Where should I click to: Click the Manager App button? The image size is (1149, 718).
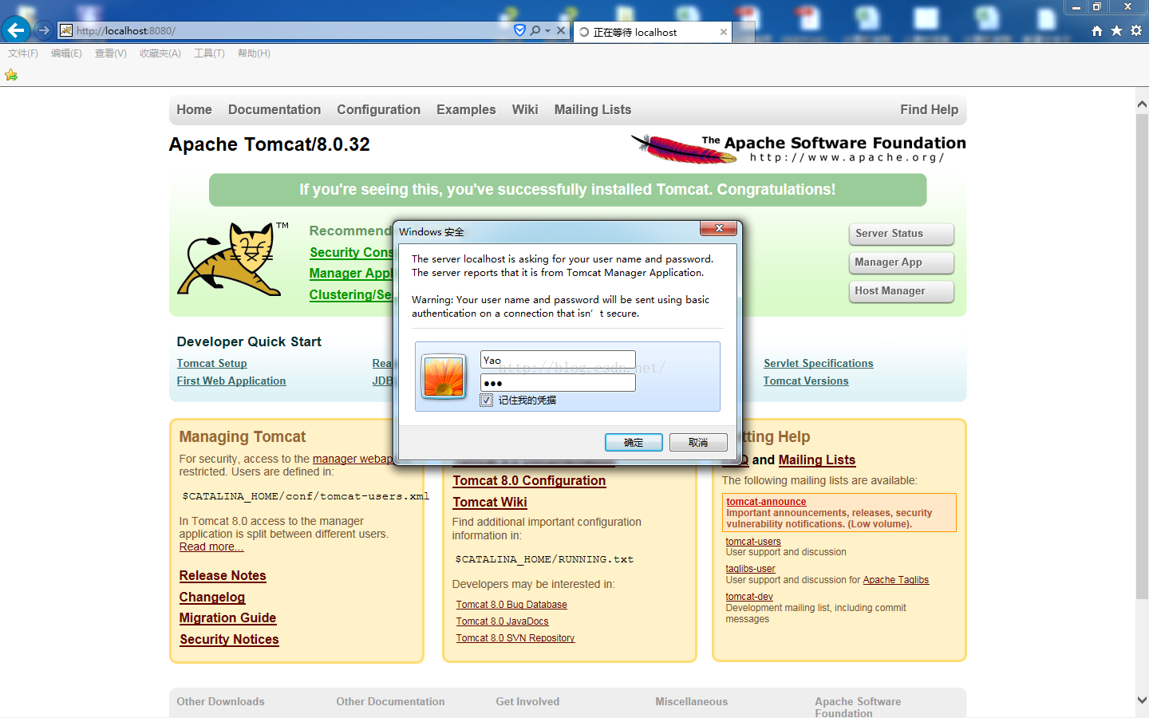(901, 262)
